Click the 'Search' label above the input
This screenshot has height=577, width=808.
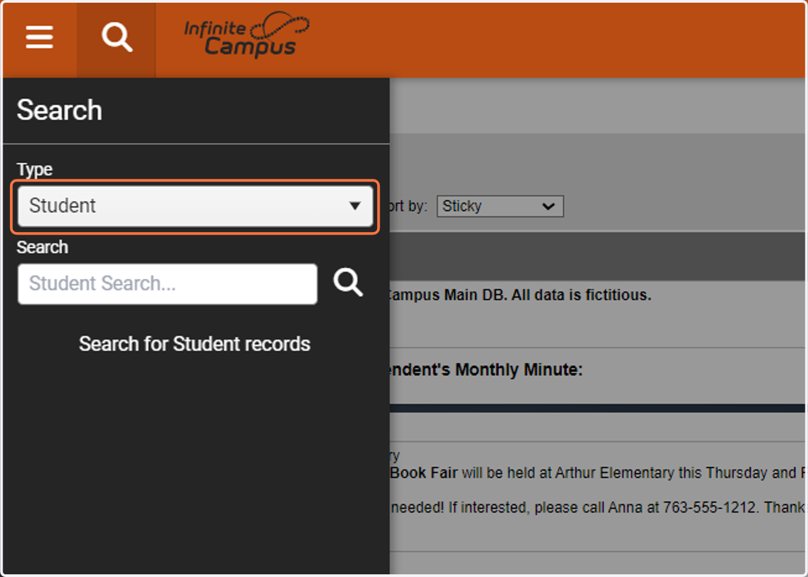(42, 247)
